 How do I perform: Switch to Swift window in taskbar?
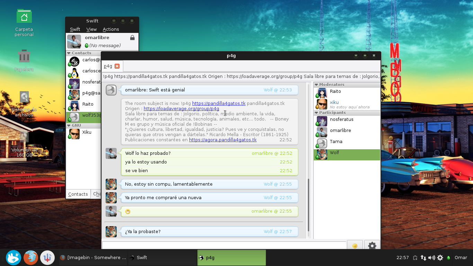162,258
